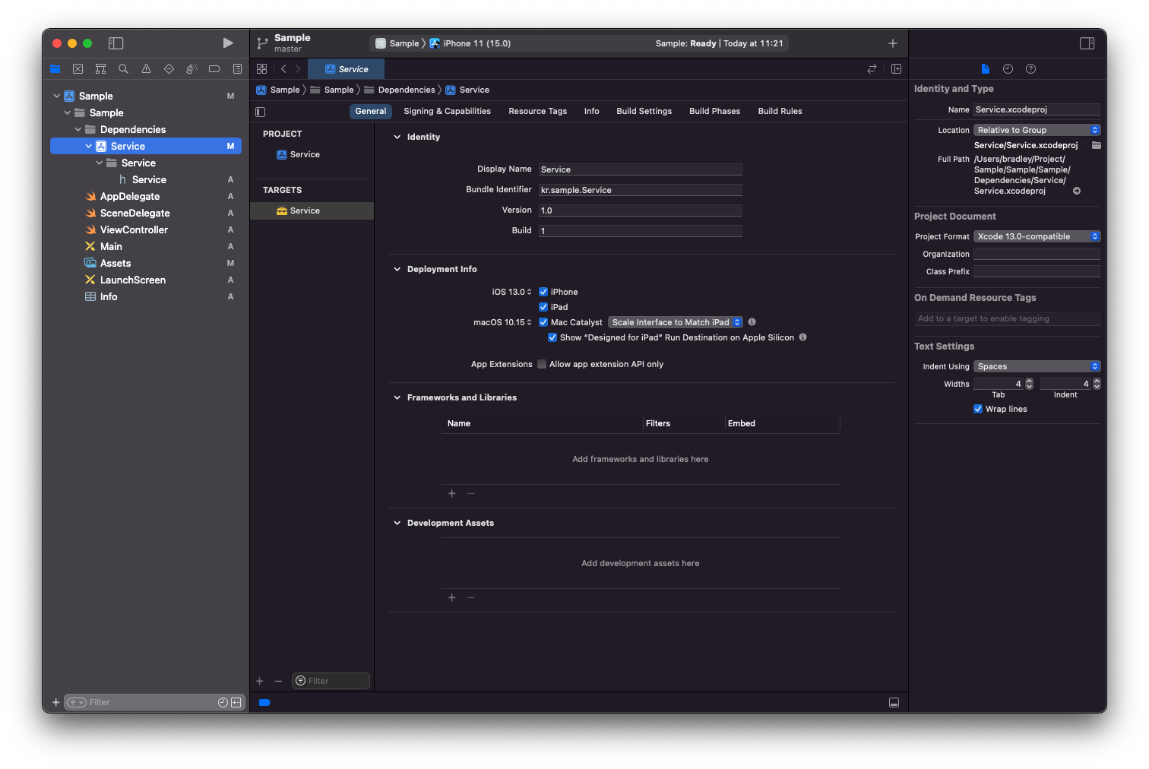The image size is (1149, 769).
Task: Add a new tab with plus icon
Action: tap(893, 43)
